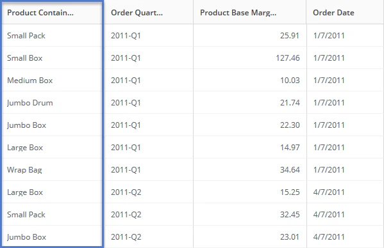The height and width of the screenshot is (248, 384).
Task: Select Large Box in the 15.25 row
Action: click(25, 192)
